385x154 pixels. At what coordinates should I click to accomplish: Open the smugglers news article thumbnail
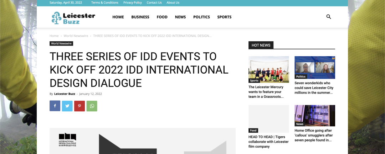pos(315,116)
